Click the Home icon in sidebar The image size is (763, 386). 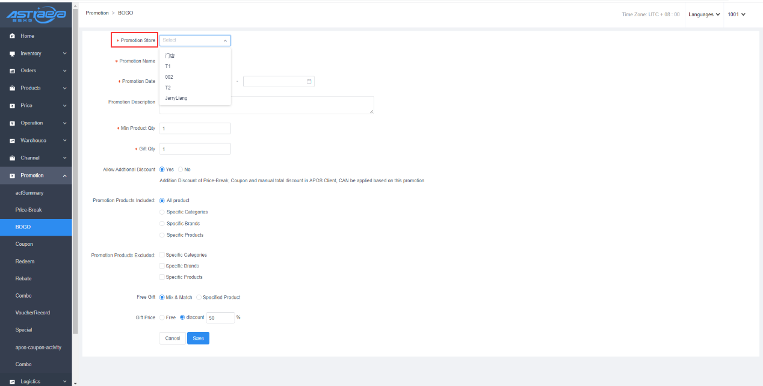(x=12, y=36)
